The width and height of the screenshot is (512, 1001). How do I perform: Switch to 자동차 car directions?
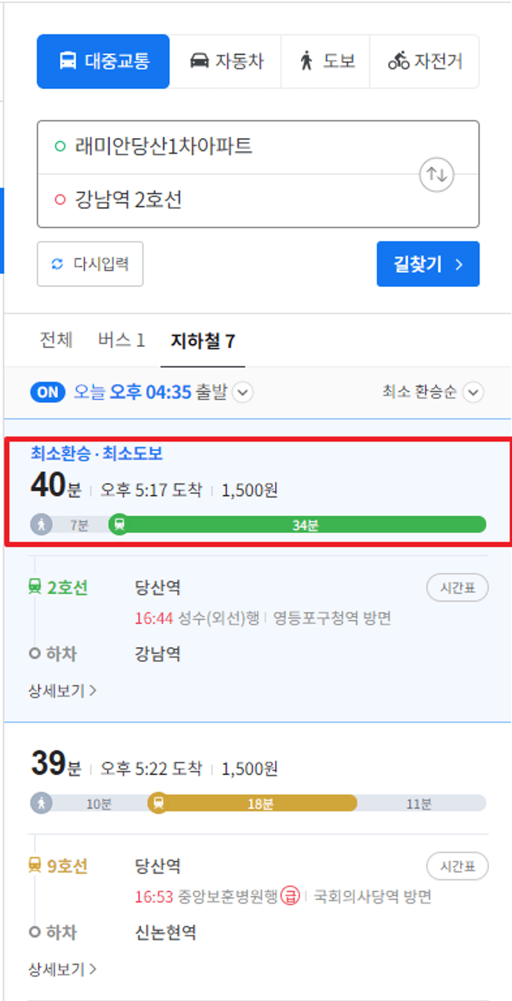pos(226,61)
